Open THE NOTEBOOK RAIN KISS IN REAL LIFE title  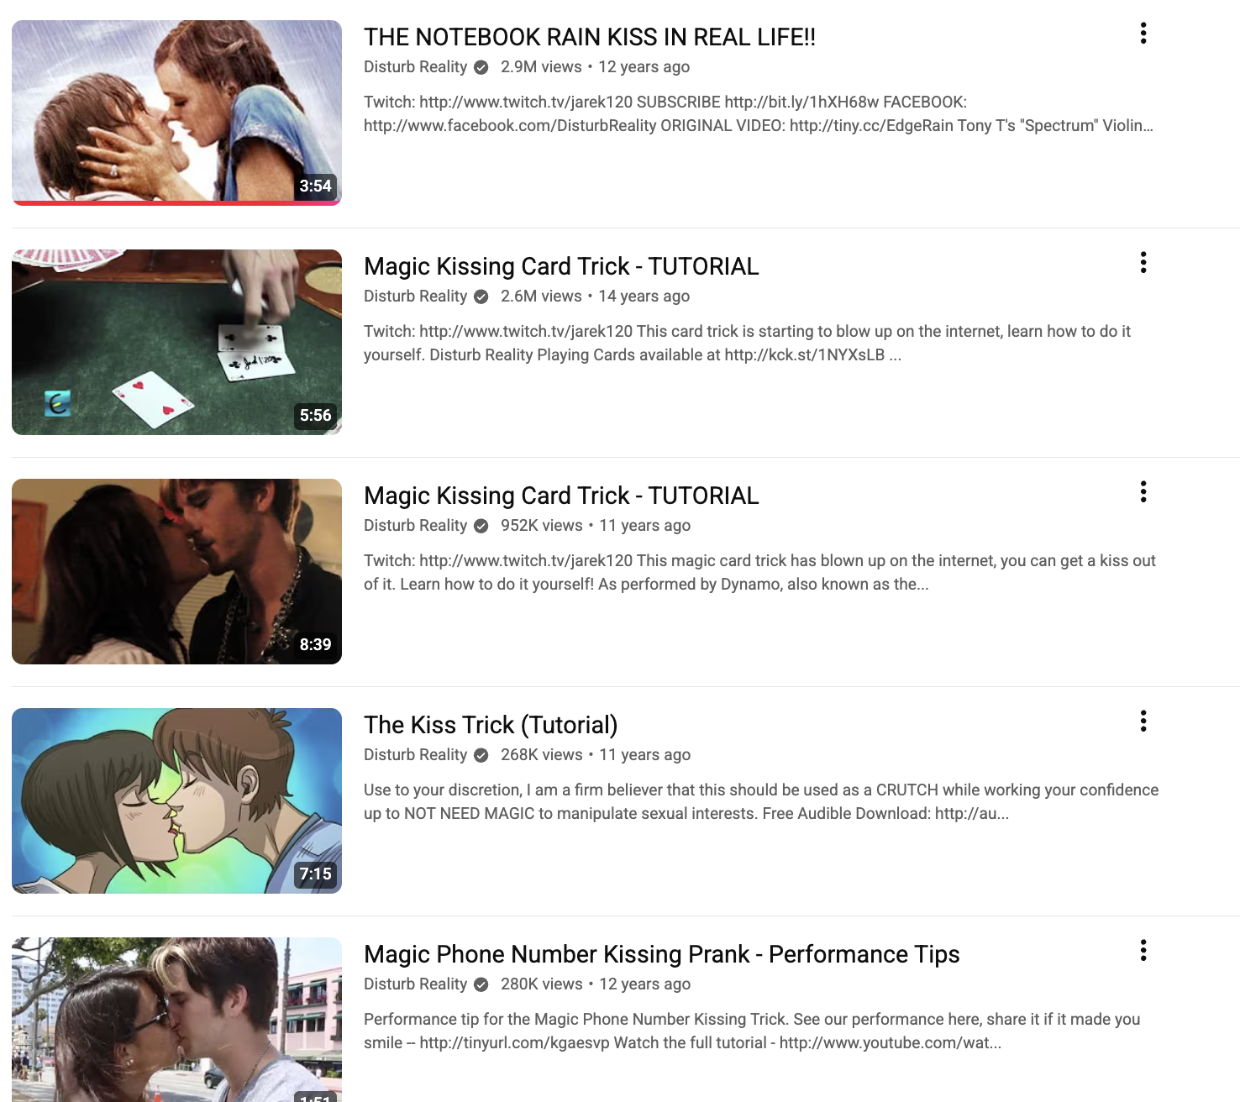(589, 37)
